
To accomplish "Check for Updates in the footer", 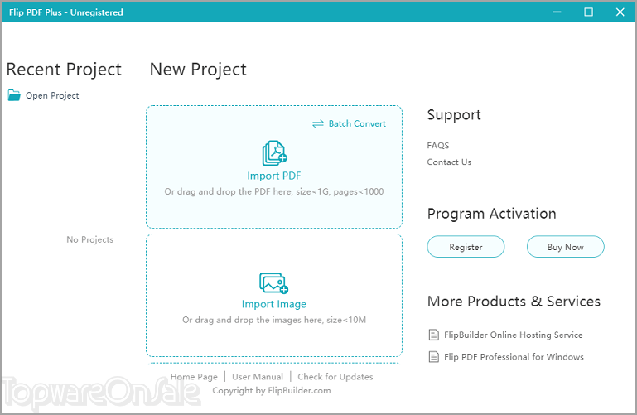I will [335, 377].
